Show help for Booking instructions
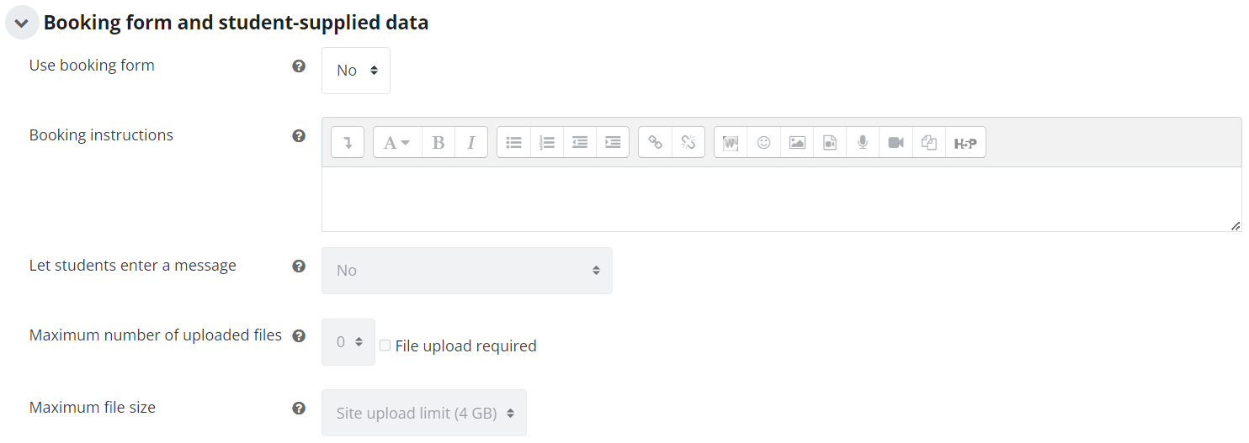The width and height of the screenshot is (1249, 443). (x=299, y=135)
